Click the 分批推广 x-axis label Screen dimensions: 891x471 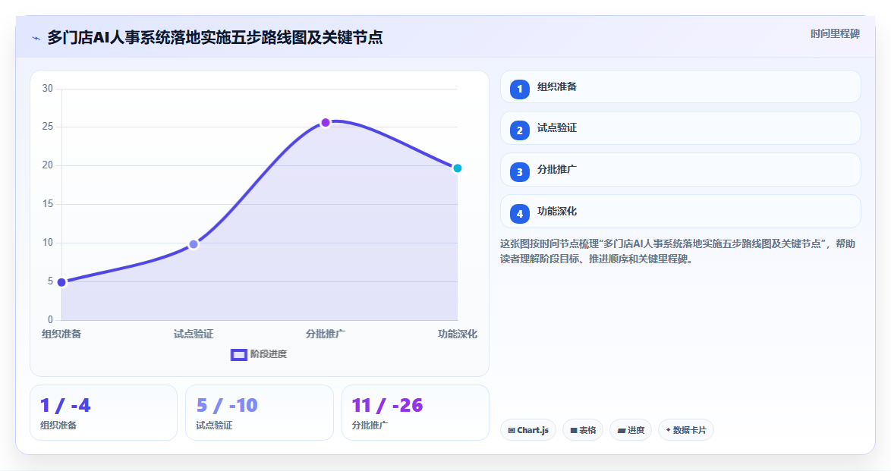326,334
